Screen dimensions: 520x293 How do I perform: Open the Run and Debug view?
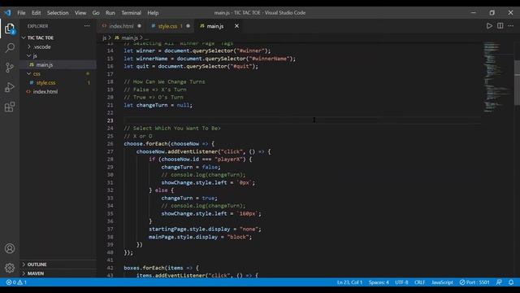pyautogui.click(x=10, y=87)
